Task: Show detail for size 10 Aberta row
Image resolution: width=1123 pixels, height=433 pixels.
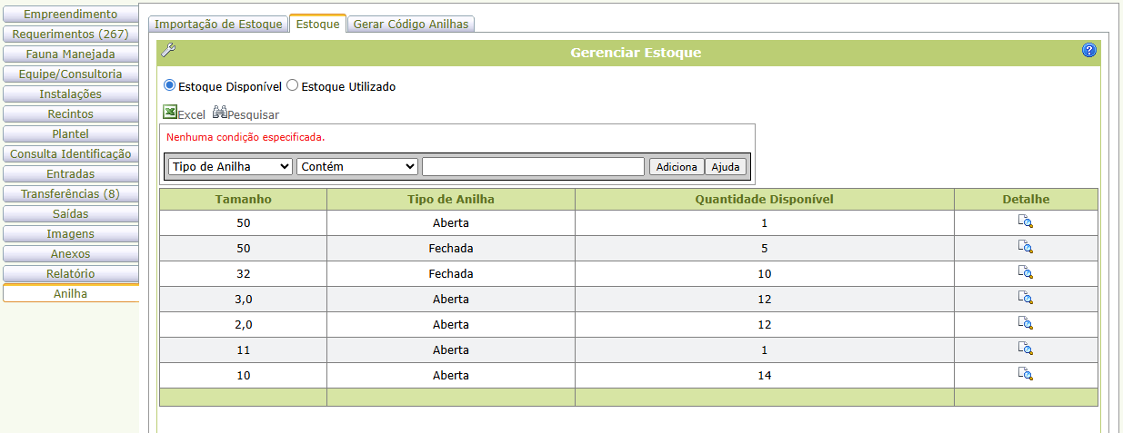Action: pos(1025,375)
